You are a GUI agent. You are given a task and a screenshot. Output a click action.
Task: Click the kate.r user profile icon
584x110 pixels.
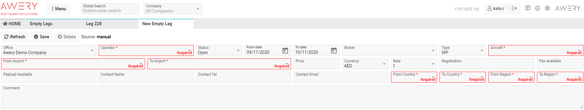coord(490,9)
